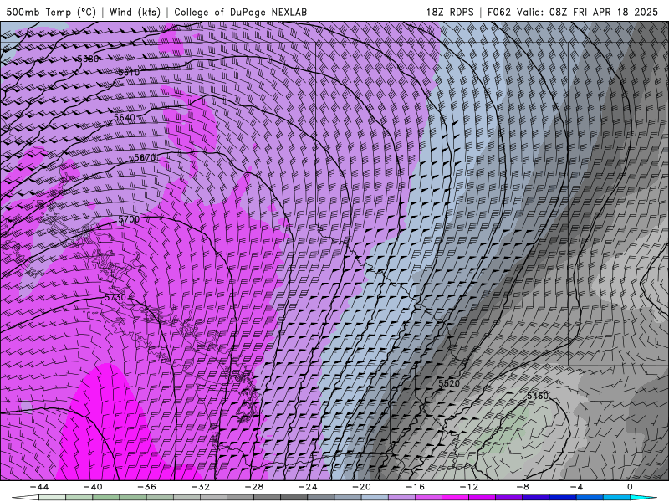
Task: Click the -24 colorbar tick label
Action: pyautogui.click(x=308, y=487)
